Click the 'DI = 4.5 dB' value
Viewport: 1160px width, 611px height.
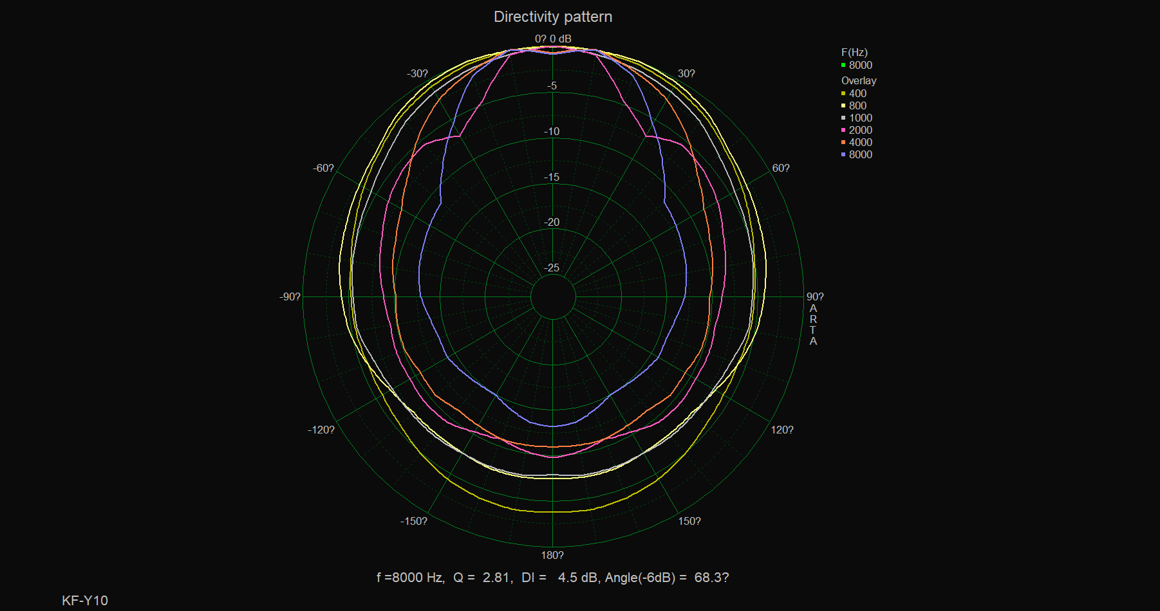tap(559, 578)
